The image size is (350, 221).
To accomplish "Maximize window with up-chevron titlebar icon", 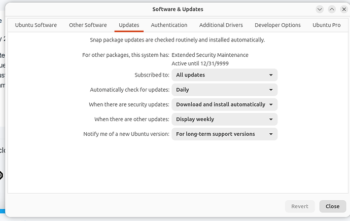I will pyautogui.click(x=332, y=9).
